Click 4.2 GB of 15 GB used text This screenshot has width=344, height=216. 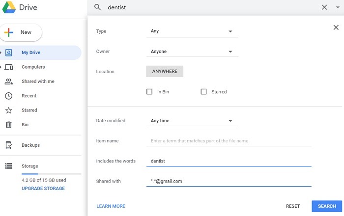44,180
